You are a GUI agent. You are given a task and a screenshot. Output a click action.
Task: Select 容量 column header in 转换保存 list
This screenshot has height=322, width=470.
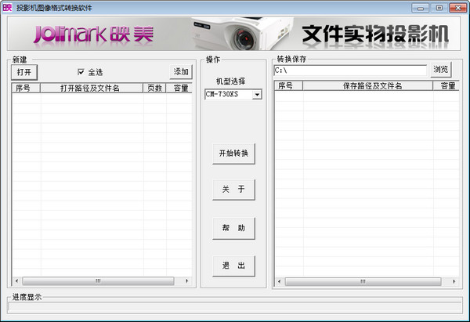pos(446,86)
